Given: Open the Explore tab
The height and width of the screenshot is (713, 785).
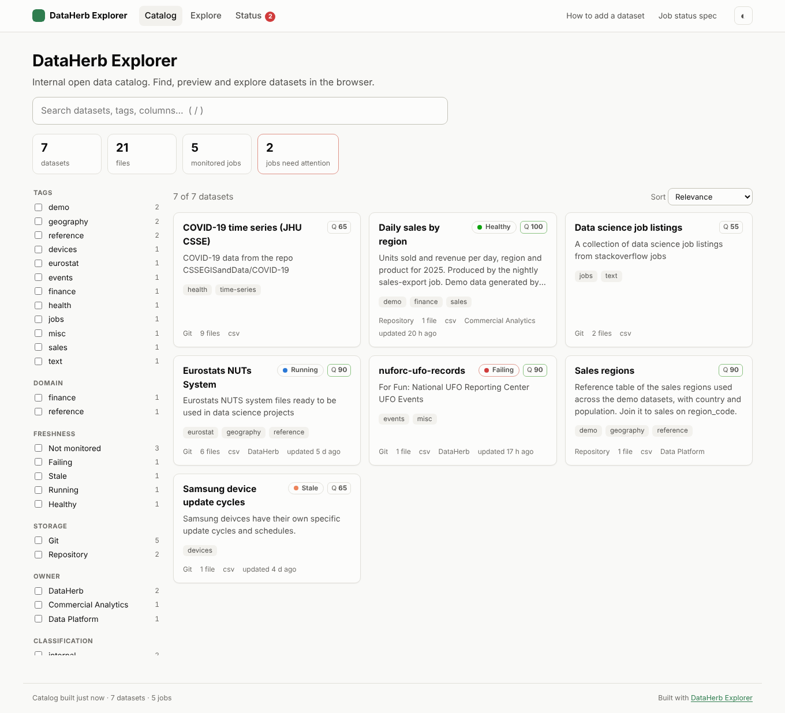Looking at the screenshot, I should 206,16.
